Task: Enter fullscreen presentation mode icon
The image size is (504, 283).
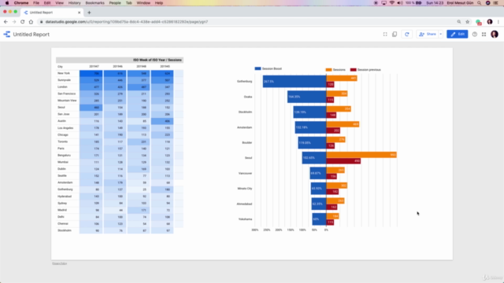Action: [x=385, y=35]
